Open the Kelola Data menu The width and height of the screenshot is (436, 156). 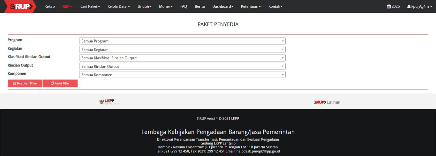[x=118, y=6]
